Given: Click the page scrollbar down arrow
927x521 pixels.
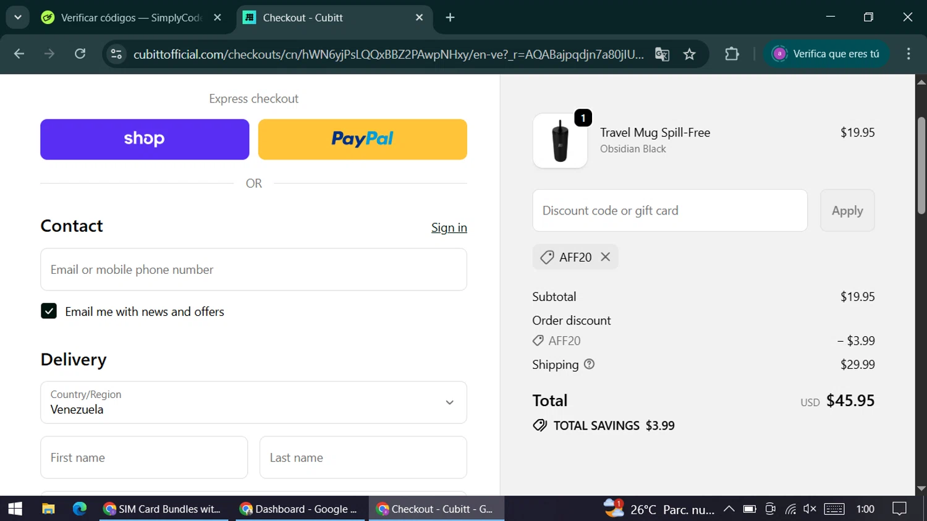Looking at the screenshot, I should [x=921, y=488].
